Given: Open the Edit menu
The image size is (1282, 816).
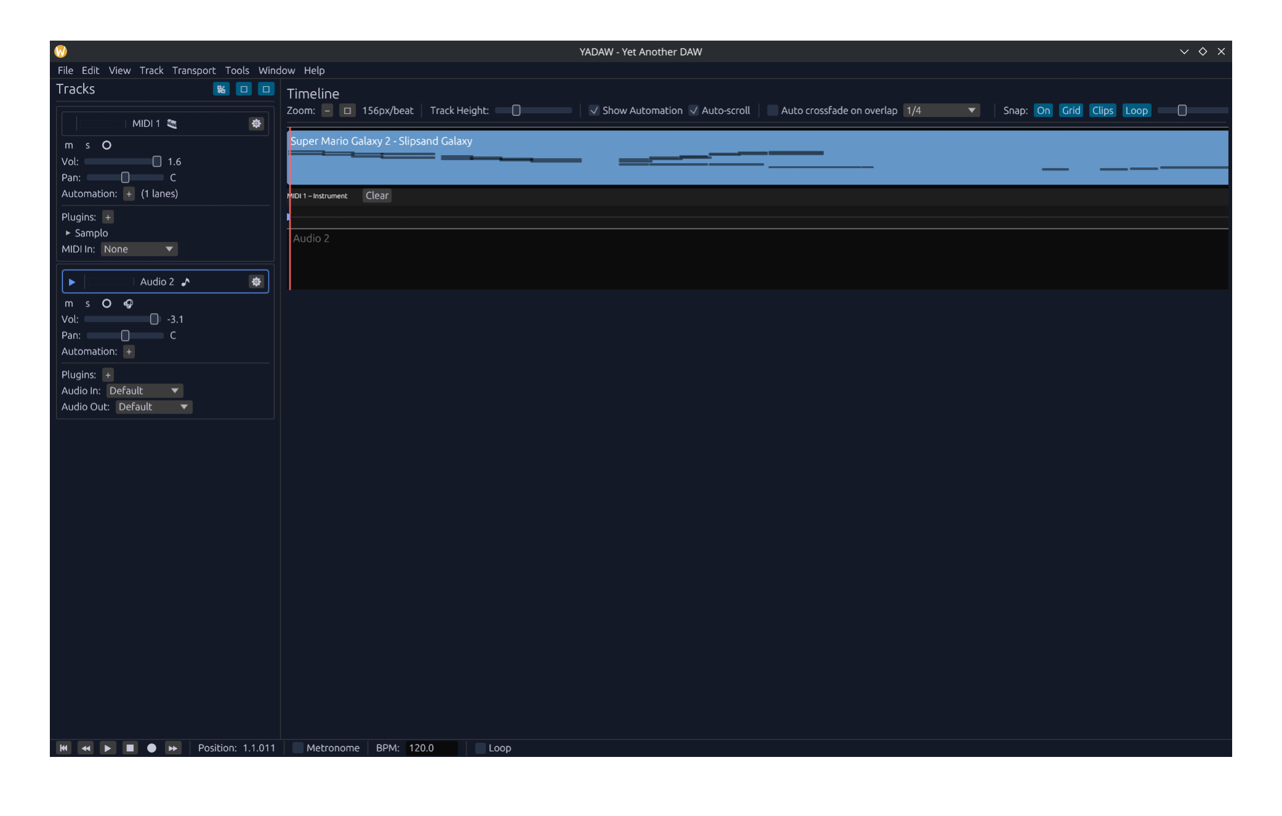Looking at the screenshot, I should (90, 71).
